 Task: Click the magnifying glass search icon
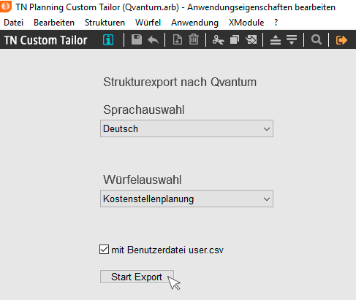pyautogui.click(x=317, y=39)
